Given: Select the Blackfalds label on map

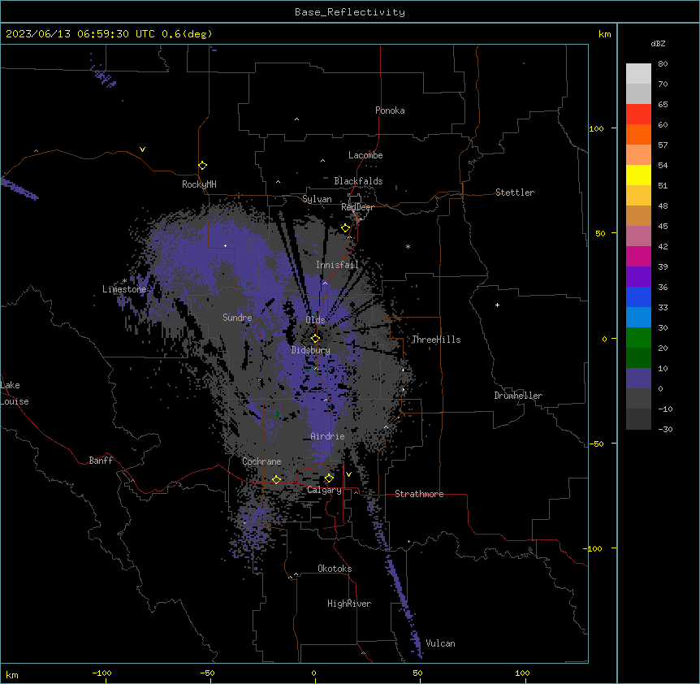Looking at the screenshot, I should pyautogui.click(x=358, y=181).
